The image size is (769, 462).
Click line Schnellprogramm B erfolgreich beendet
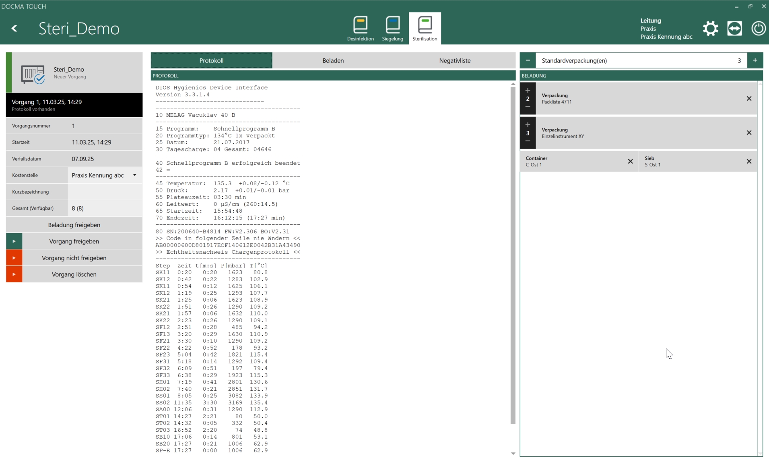pyautogui.click(x=228, y=163)
